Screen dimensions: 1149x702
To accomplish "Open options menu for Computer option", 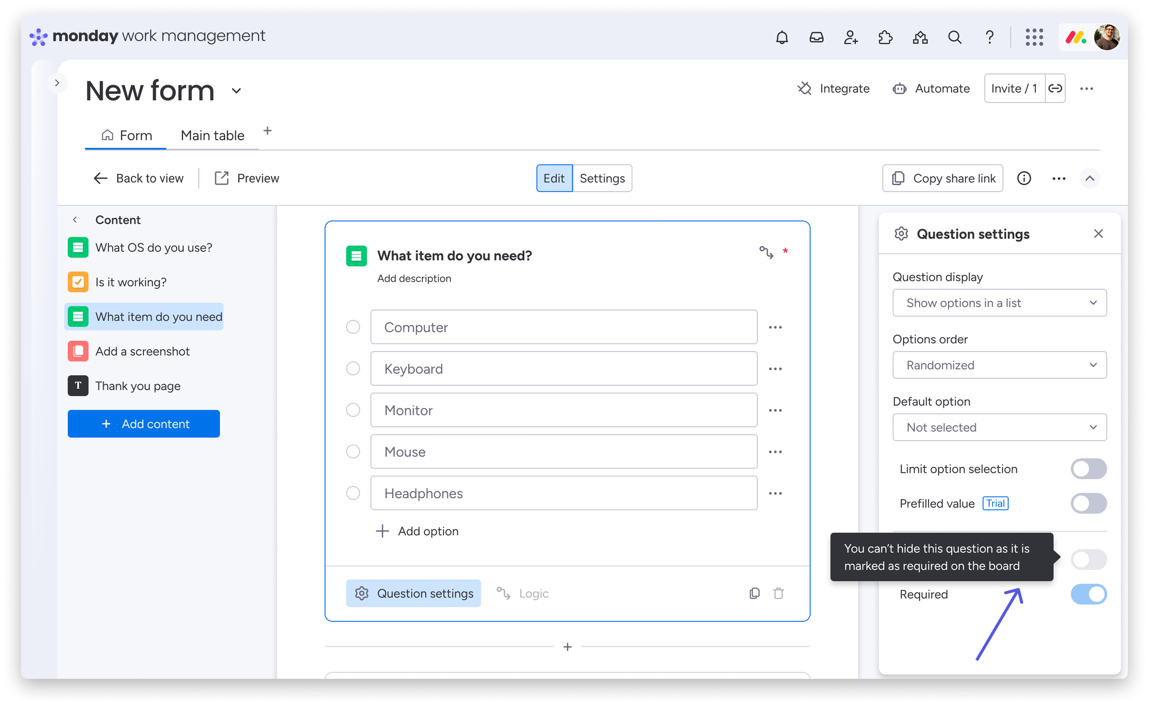I will [775, 327].
